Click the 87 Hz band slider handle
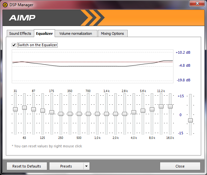Image resolution: width=207 pixels, height=175 pixels. 34,109
